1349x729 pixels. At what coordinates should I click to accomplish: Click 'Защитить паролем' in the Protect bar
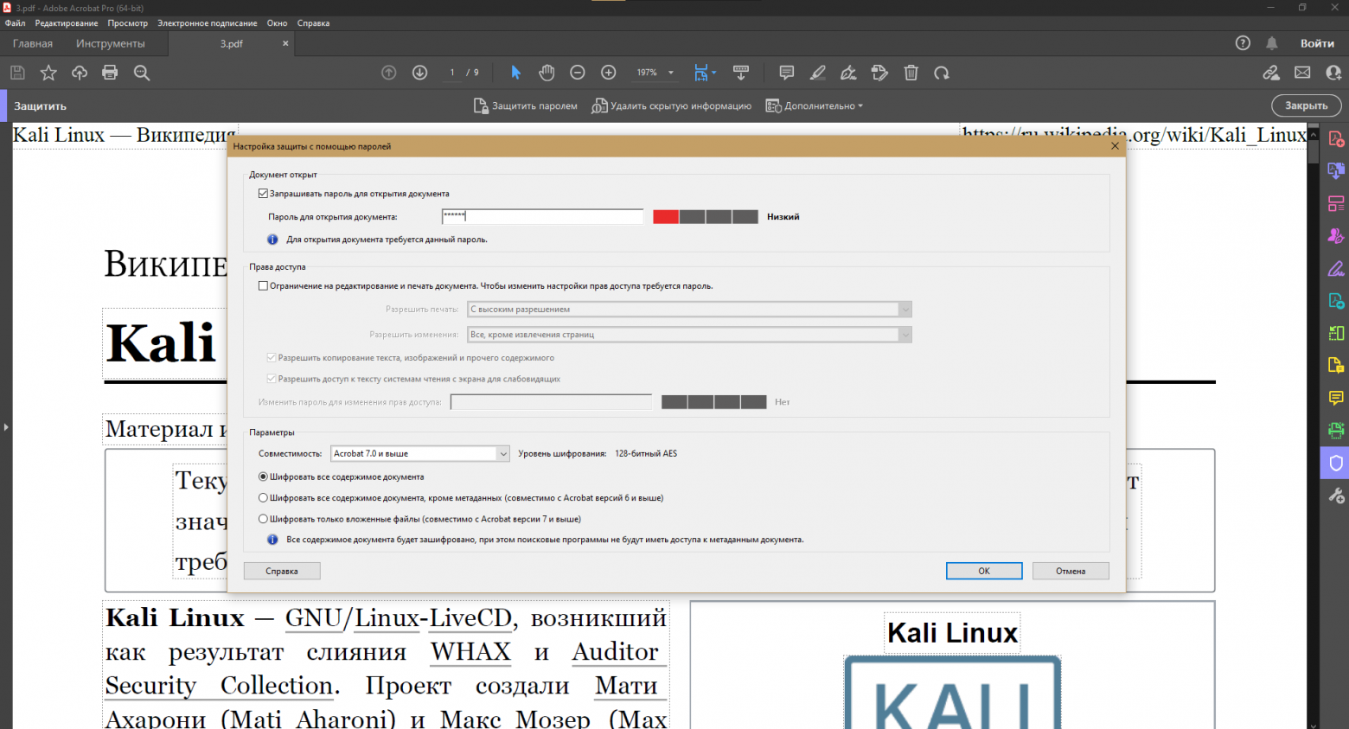(x=525, y=106)
